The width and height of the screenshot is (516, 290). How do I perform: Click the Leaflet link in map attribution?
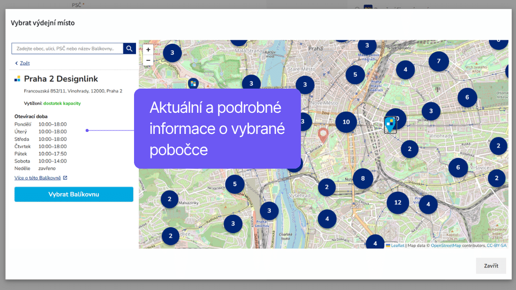398,246
